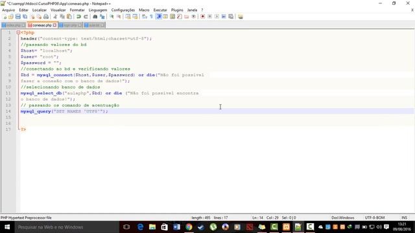Click the Close document toolbar icon
The width and height of the screenshot is (415, 233).
pos(32,17)
